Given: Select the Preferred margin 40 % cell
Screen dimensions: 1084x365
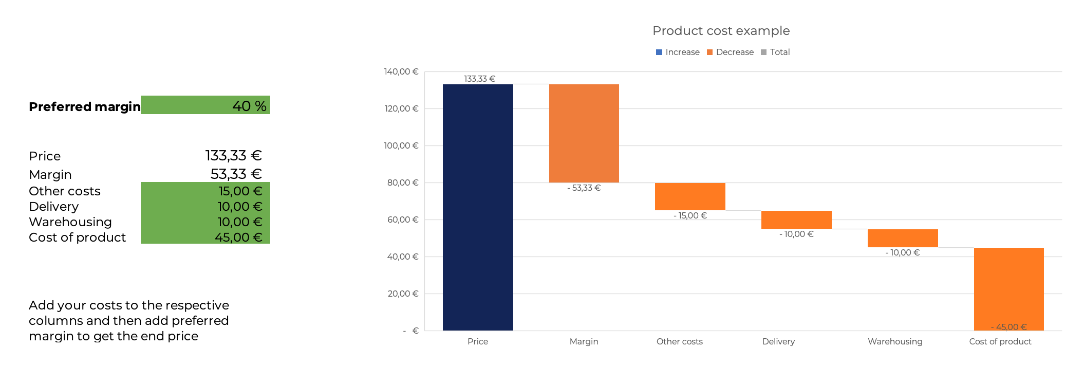Looking at the screenshot, I should click(x=205, y=105).
